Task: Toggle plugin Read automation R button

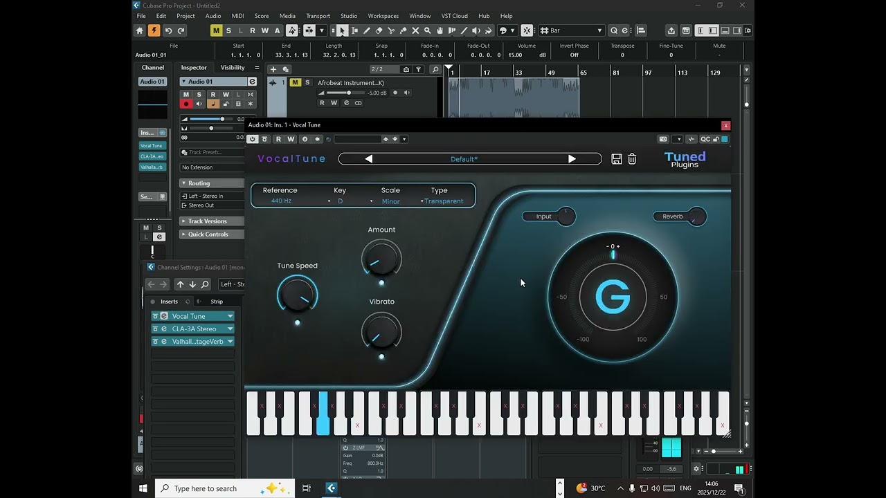Action: (x=278, y=139)
